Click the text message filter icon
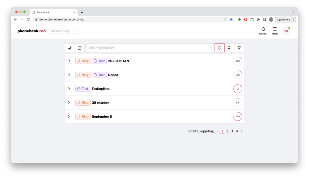This screenshot has width=309, height=178. 79,48
